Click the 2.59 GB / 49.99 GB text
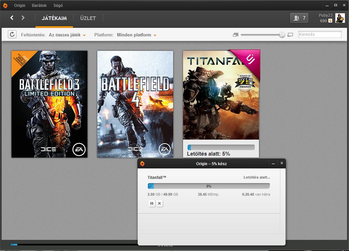This screenshot has width=349, height=251. coord(163,194)
